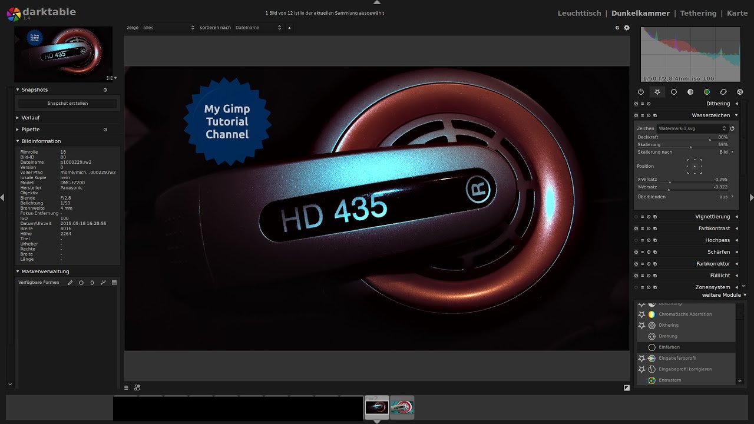754x424 pixels.
Task: Expand the Vignettierung module
Action: (736, 217)
